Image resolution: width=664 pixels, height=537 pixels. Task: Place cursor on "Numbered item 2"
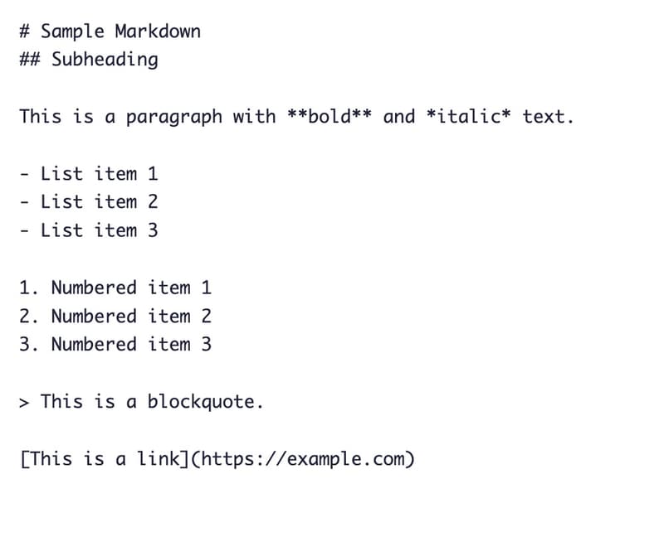pos(131,317)
